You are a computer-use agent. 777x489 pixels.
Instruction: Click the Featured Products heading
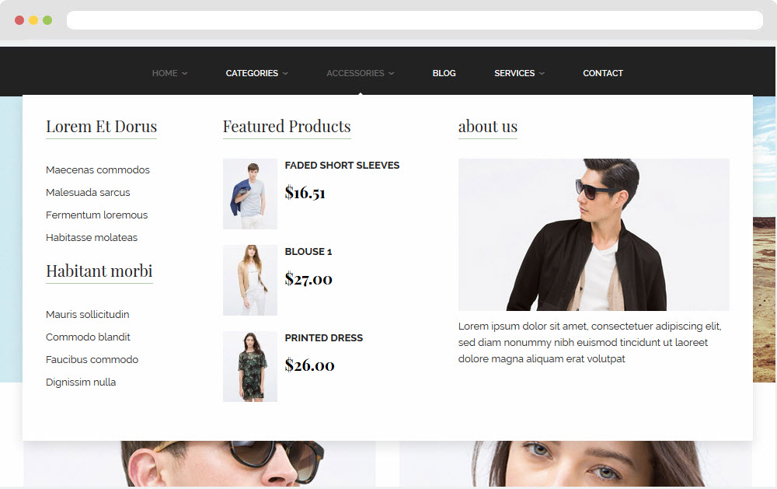point(287,127)
